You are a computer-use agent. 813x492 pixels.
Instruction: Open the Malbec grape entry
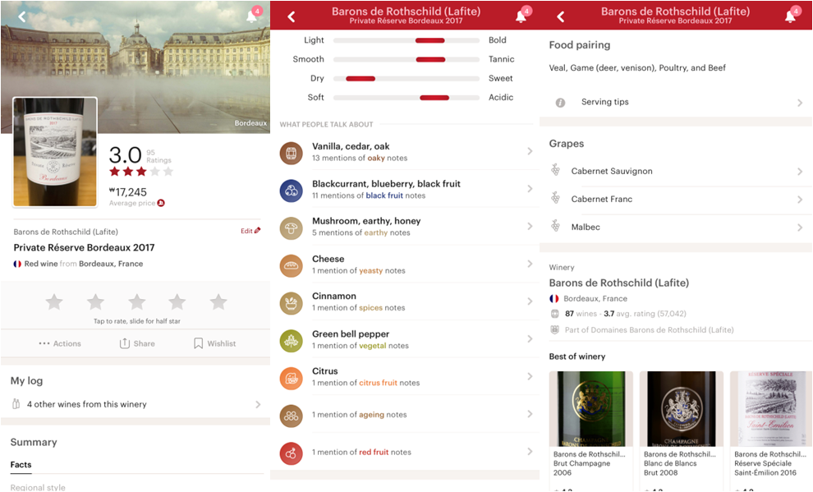(x=585, y=227)
